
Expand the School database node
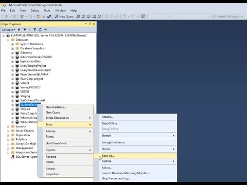point(12,83)
